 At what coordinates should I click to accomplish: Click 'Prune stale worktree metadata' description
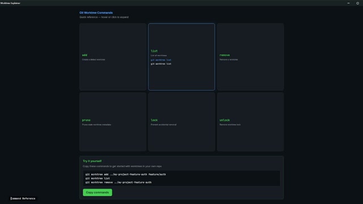pos(96,125)
